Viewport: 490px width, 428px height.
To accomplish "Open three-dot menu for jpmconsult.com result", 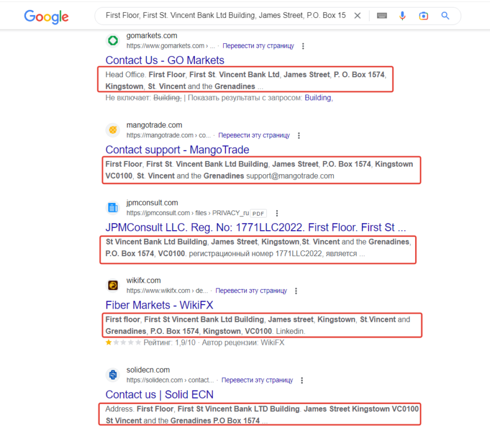I will click(x=277, y=213).
